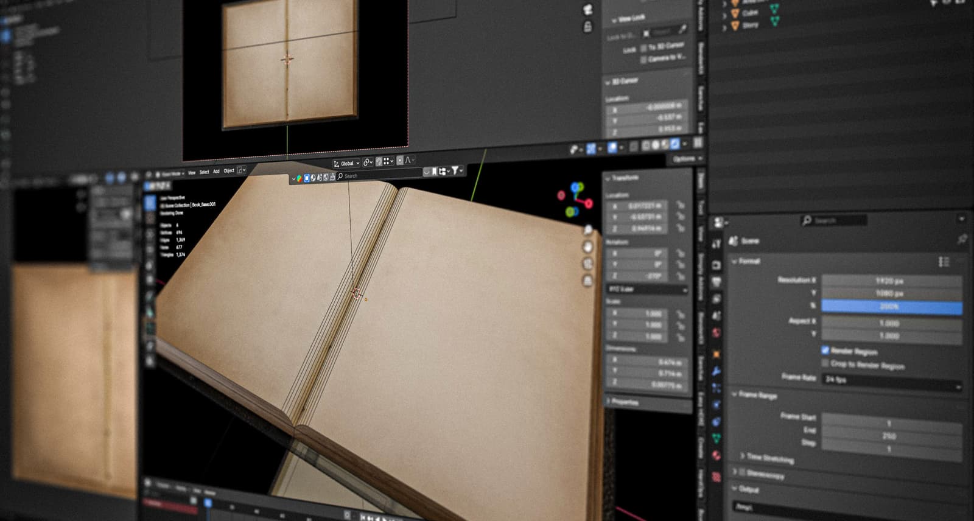Screen dimensions: 974x521
Task: Click the pan hand viewport navigation icon
Action: 588,247
